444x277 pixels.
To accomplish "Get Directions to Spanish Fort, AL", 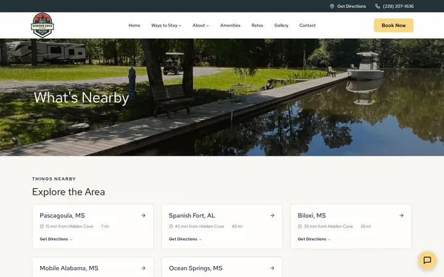I will click(x=185, y=239).
